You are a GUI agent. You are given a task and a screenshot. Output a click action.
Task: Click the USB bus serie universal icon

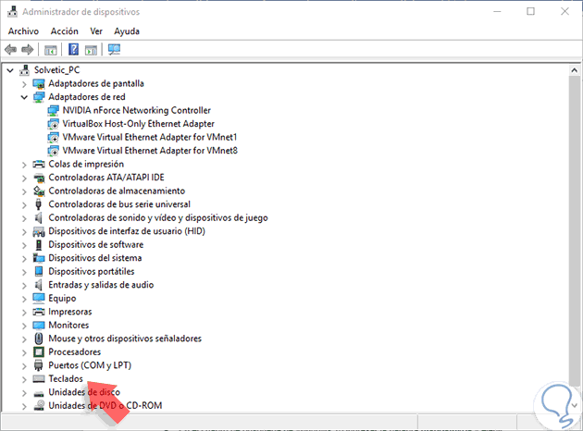click(x=38, y=204)
